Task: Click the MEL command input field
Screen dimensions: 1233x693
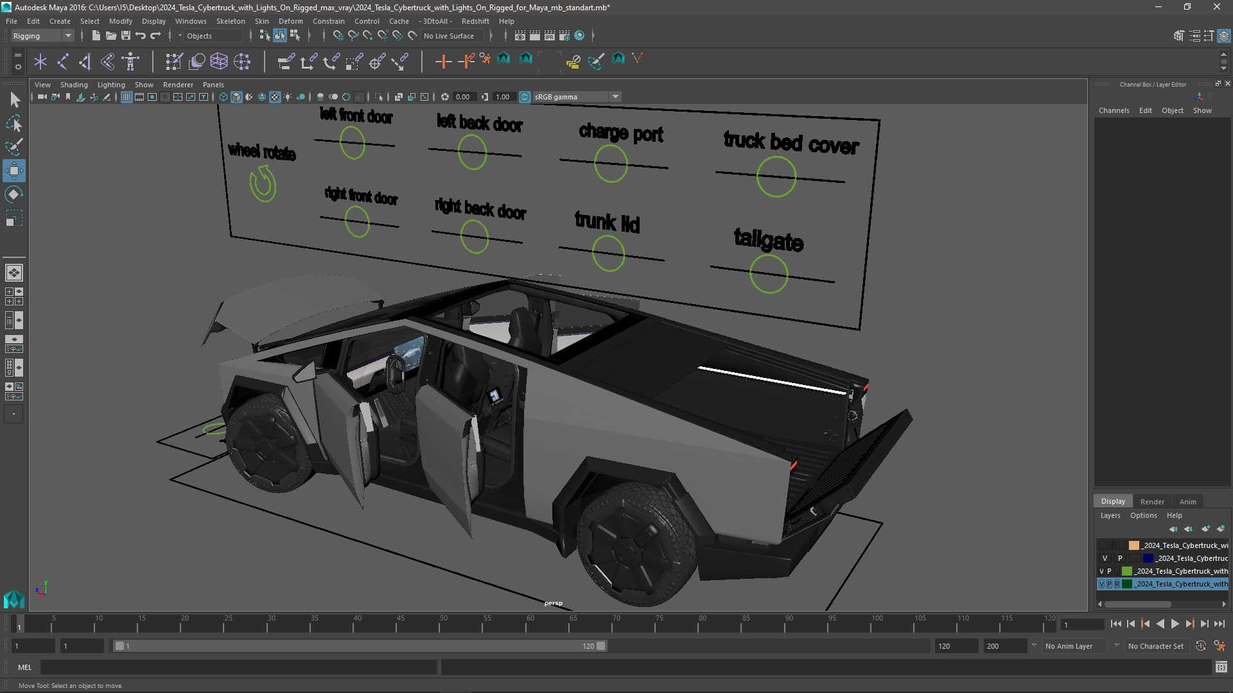Action: (239, 667)
